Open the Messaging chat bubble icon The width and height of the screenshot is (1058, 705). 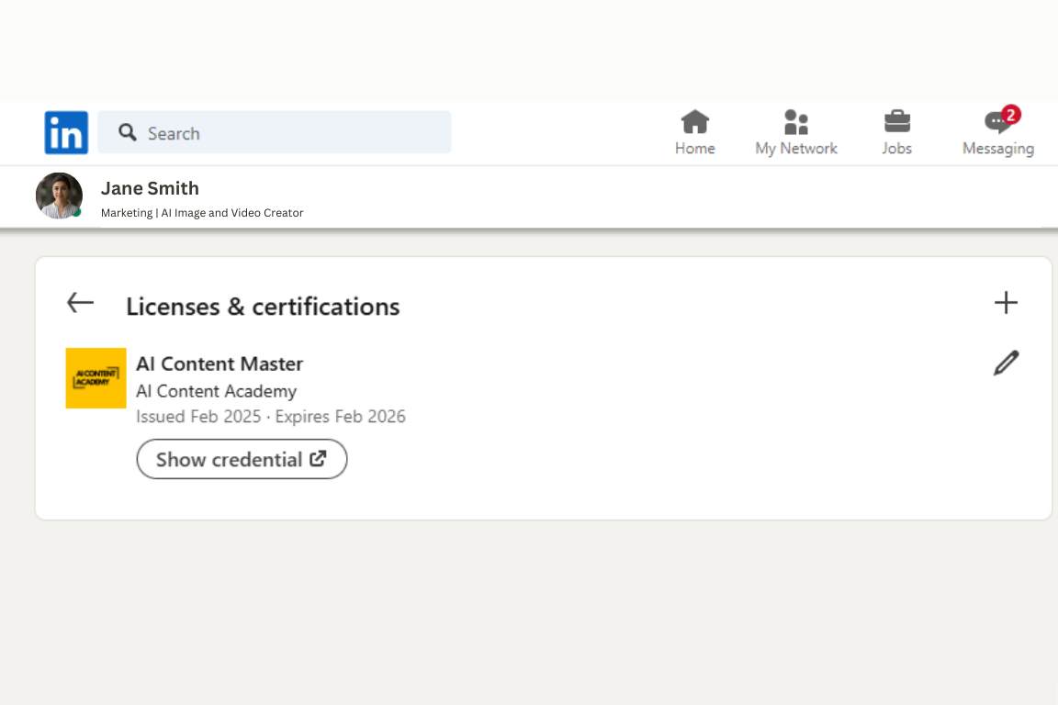(997, 122)
